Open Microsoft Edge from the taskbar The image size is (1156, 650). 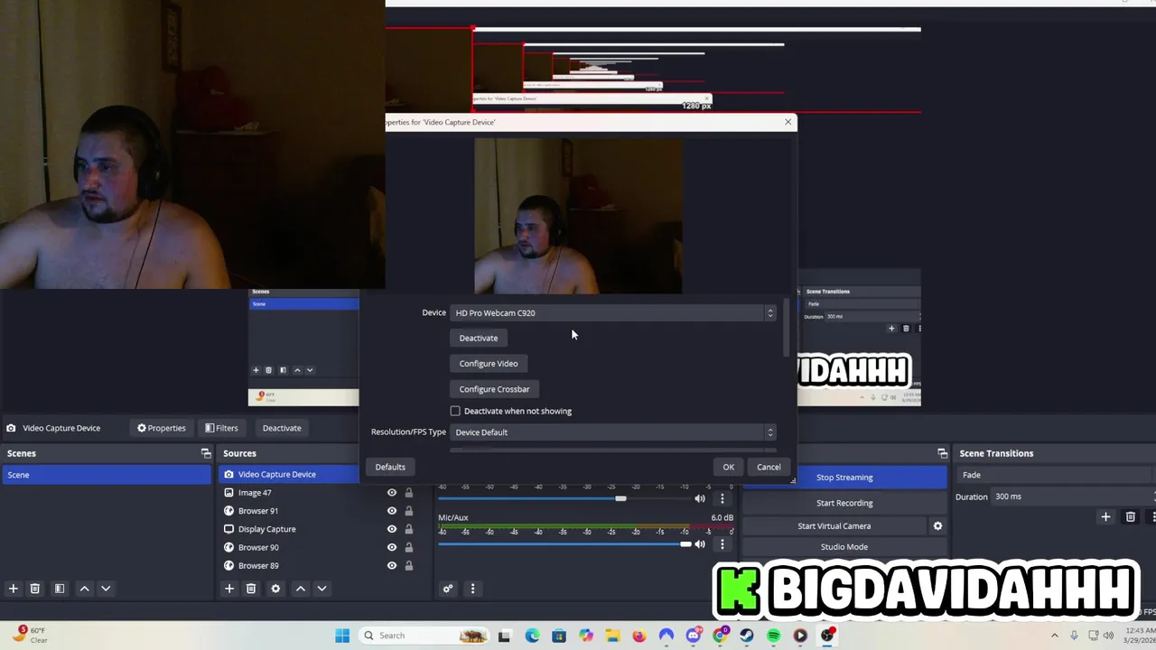click(x=532, y=636)
